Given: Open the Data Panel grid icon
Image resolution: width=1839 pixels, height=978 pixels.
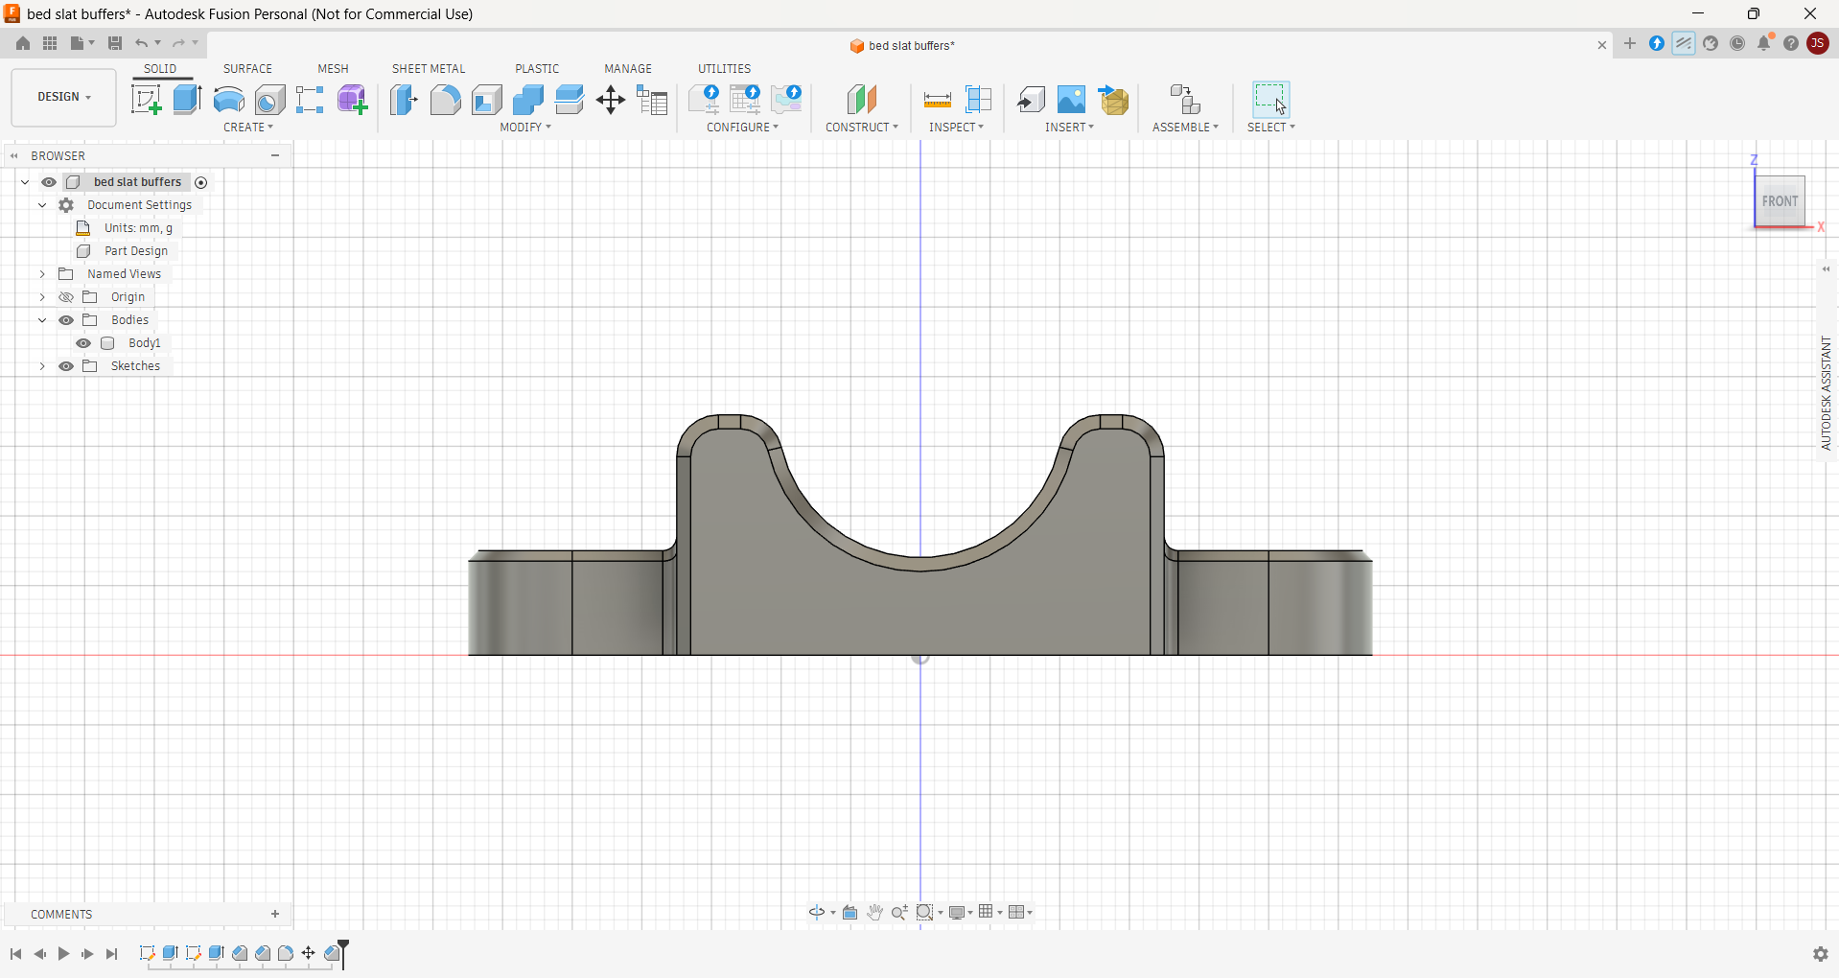Looking at the screenshot, I should [50, 43].
